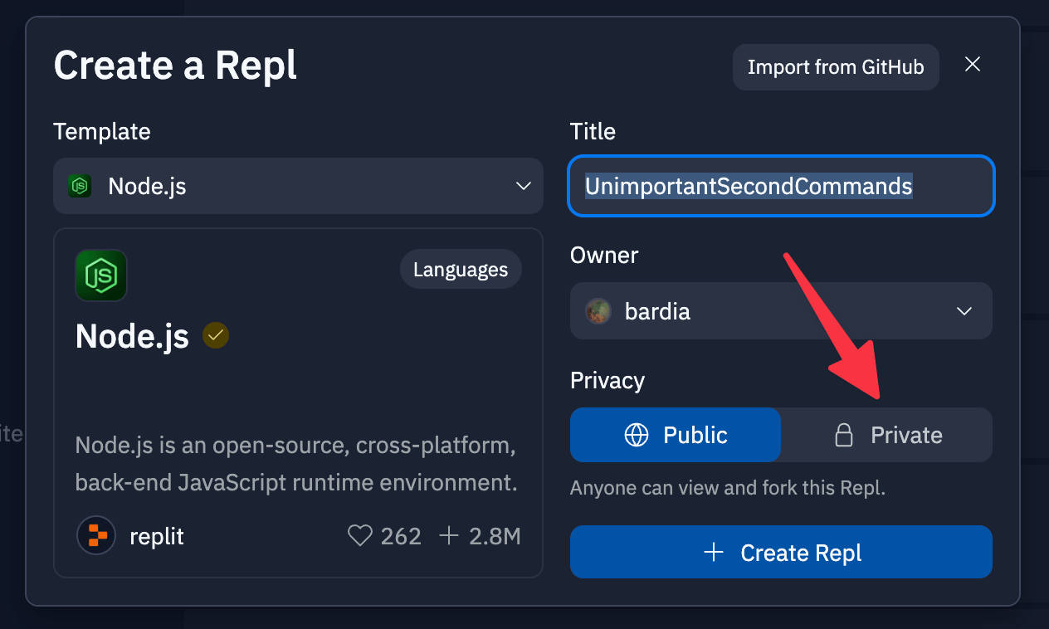Click the Languages tag on template card

coord(461,270)
